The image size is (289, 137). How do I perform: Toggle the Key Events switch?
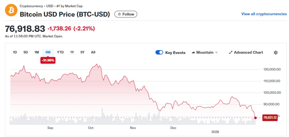159,52
